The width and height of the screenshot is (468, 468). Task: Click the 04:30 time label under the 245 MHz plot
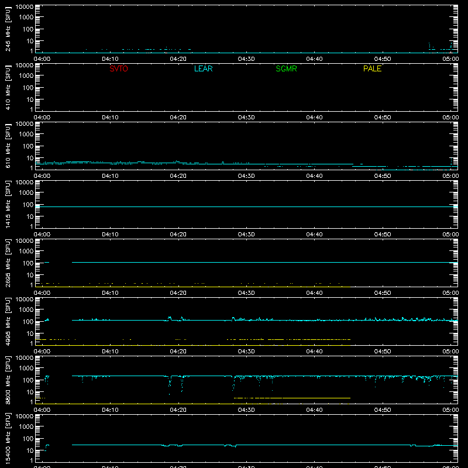[246, 59]
